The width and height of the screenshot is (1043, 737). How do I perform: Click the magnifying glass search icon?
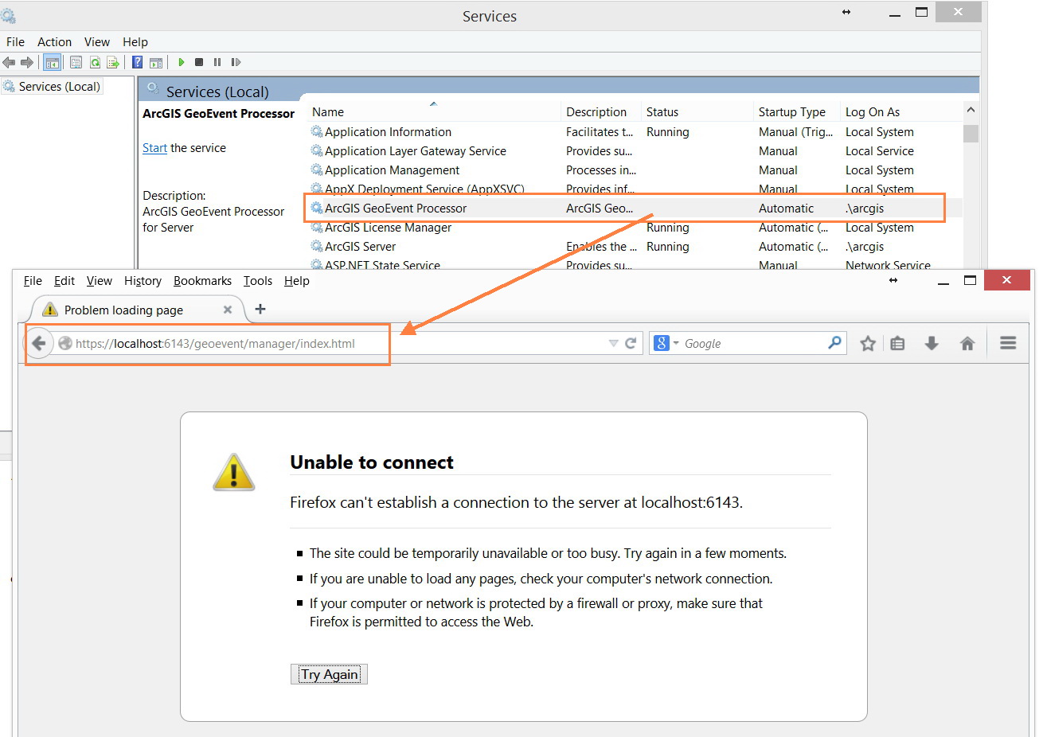pyautogui.click(x=834, y=343)
